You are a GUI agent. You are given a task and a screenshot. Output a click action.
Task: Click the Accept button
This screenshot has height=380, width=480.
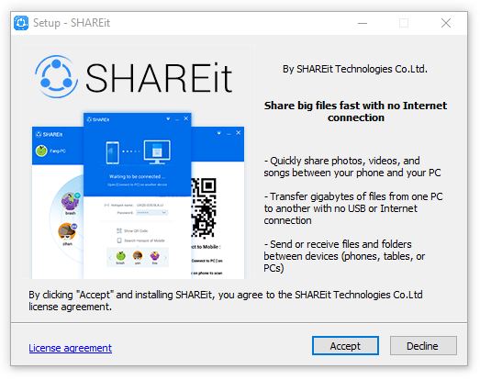pyautogui.click(x=345, y=346)
